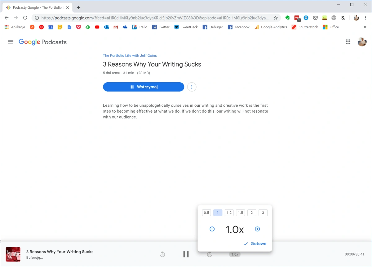Image resolution: width=372 pixels, height=267 pixels.
Task: Open episode more options (three dots)
Action: click(192, 87)
